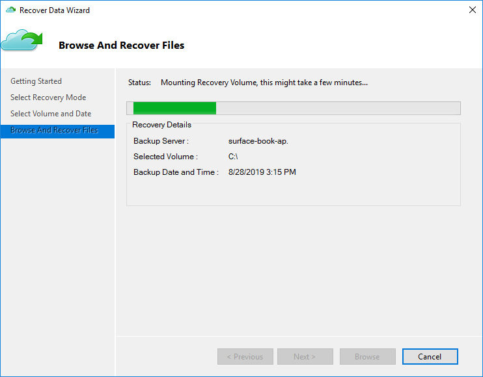Click the surface-book-ap. backup server value

tap(258, 141)
